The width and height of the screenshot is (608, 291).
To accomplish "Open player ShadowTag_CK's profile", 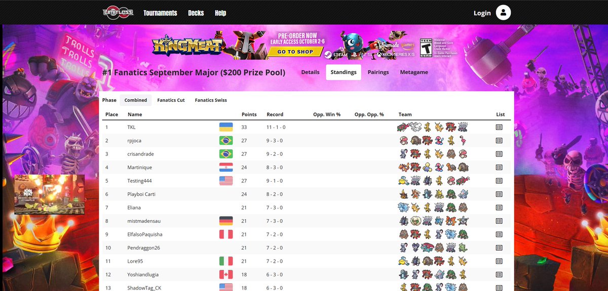I will tap(144, 287).
